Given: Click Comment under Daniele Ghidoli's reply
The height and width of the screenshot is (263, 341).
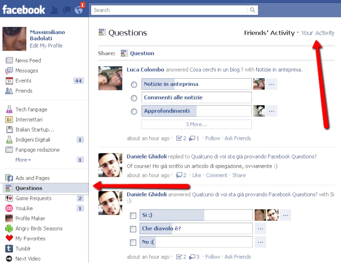Looking at the screenshot, I should 217,175.
